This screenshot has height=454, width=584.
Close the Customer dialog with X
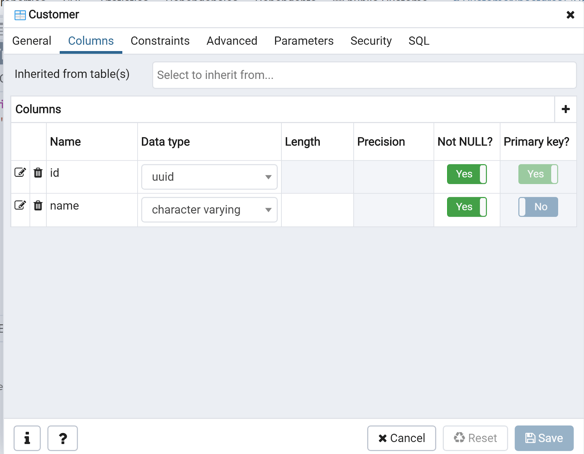(x=570, y=15)
